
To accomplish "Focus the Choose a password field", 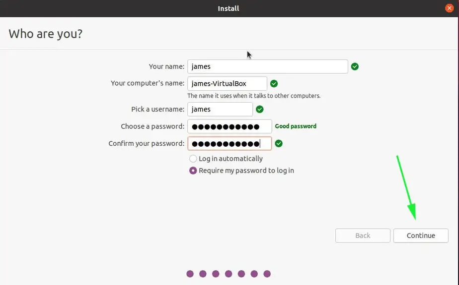I will point(229,126).
